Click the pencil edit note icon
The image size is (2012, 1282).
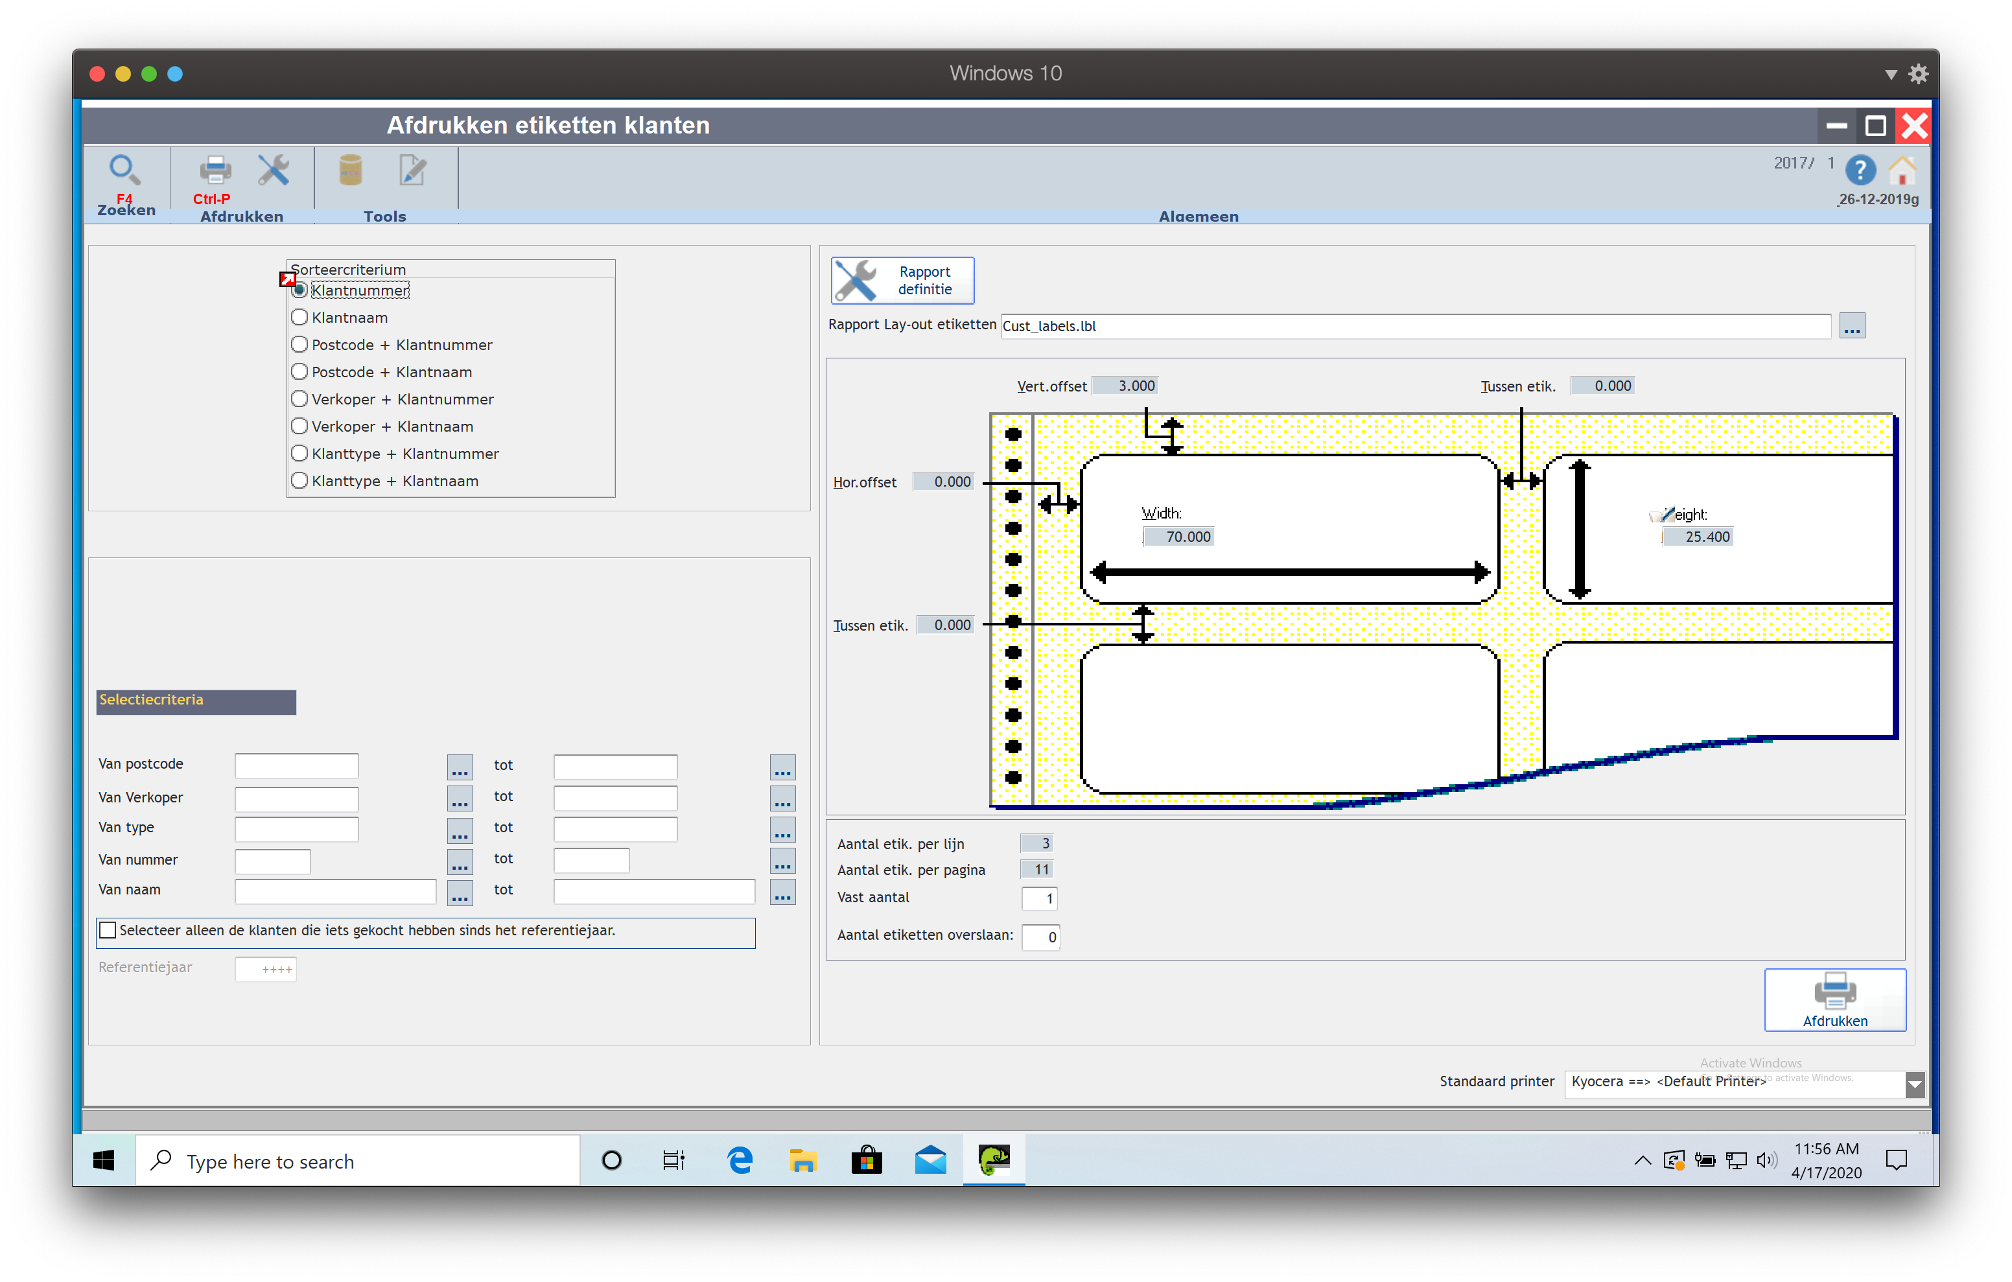point(412,170)
